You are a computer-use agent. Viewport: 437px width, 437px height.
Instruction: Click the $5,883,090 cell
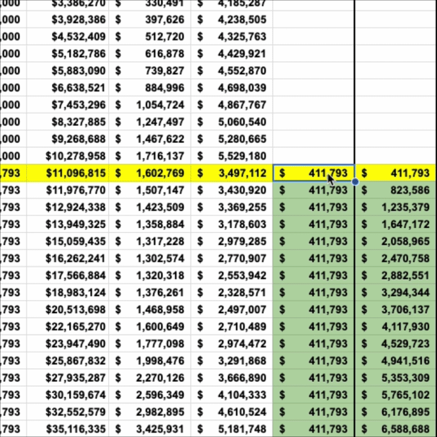pos(68,71)
